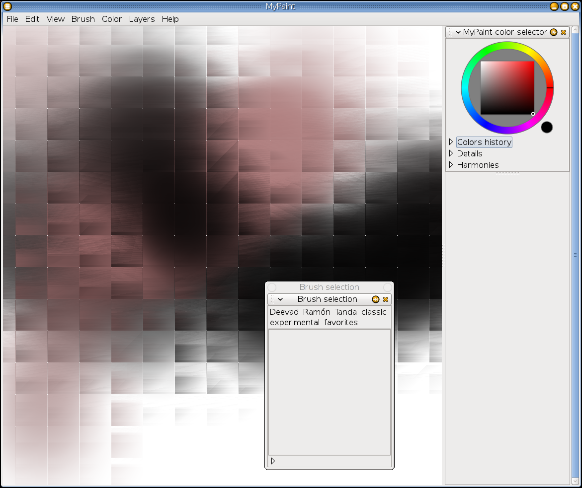The height and width of the screenshot is (488, 582).
Task: Expand the triangle below the brush list
Action: click(x=273, y=461)
